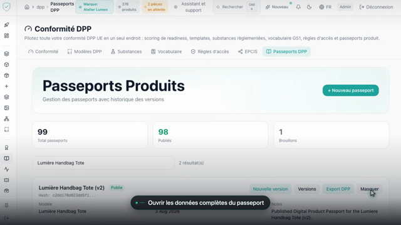Image resolution: width=401 pixels, height=225 pixels.
Task: Hide details with the Masquer button
Action: point(370,189)
